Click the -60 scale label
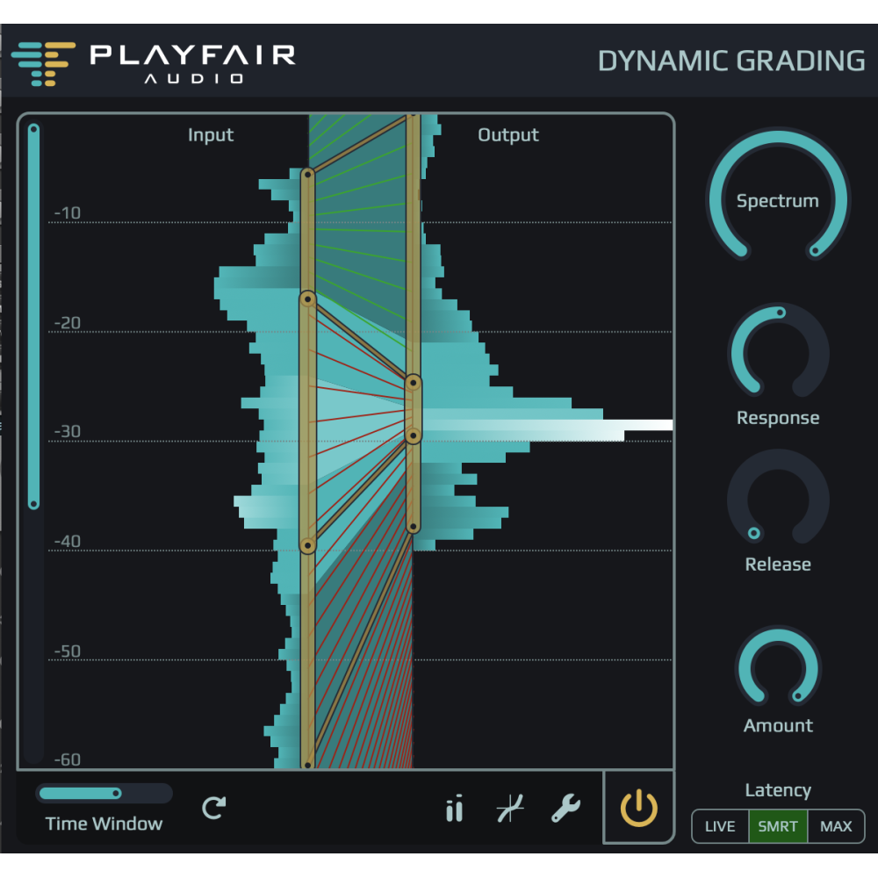The width and height of the screenshot is (878, 878). 68,759
